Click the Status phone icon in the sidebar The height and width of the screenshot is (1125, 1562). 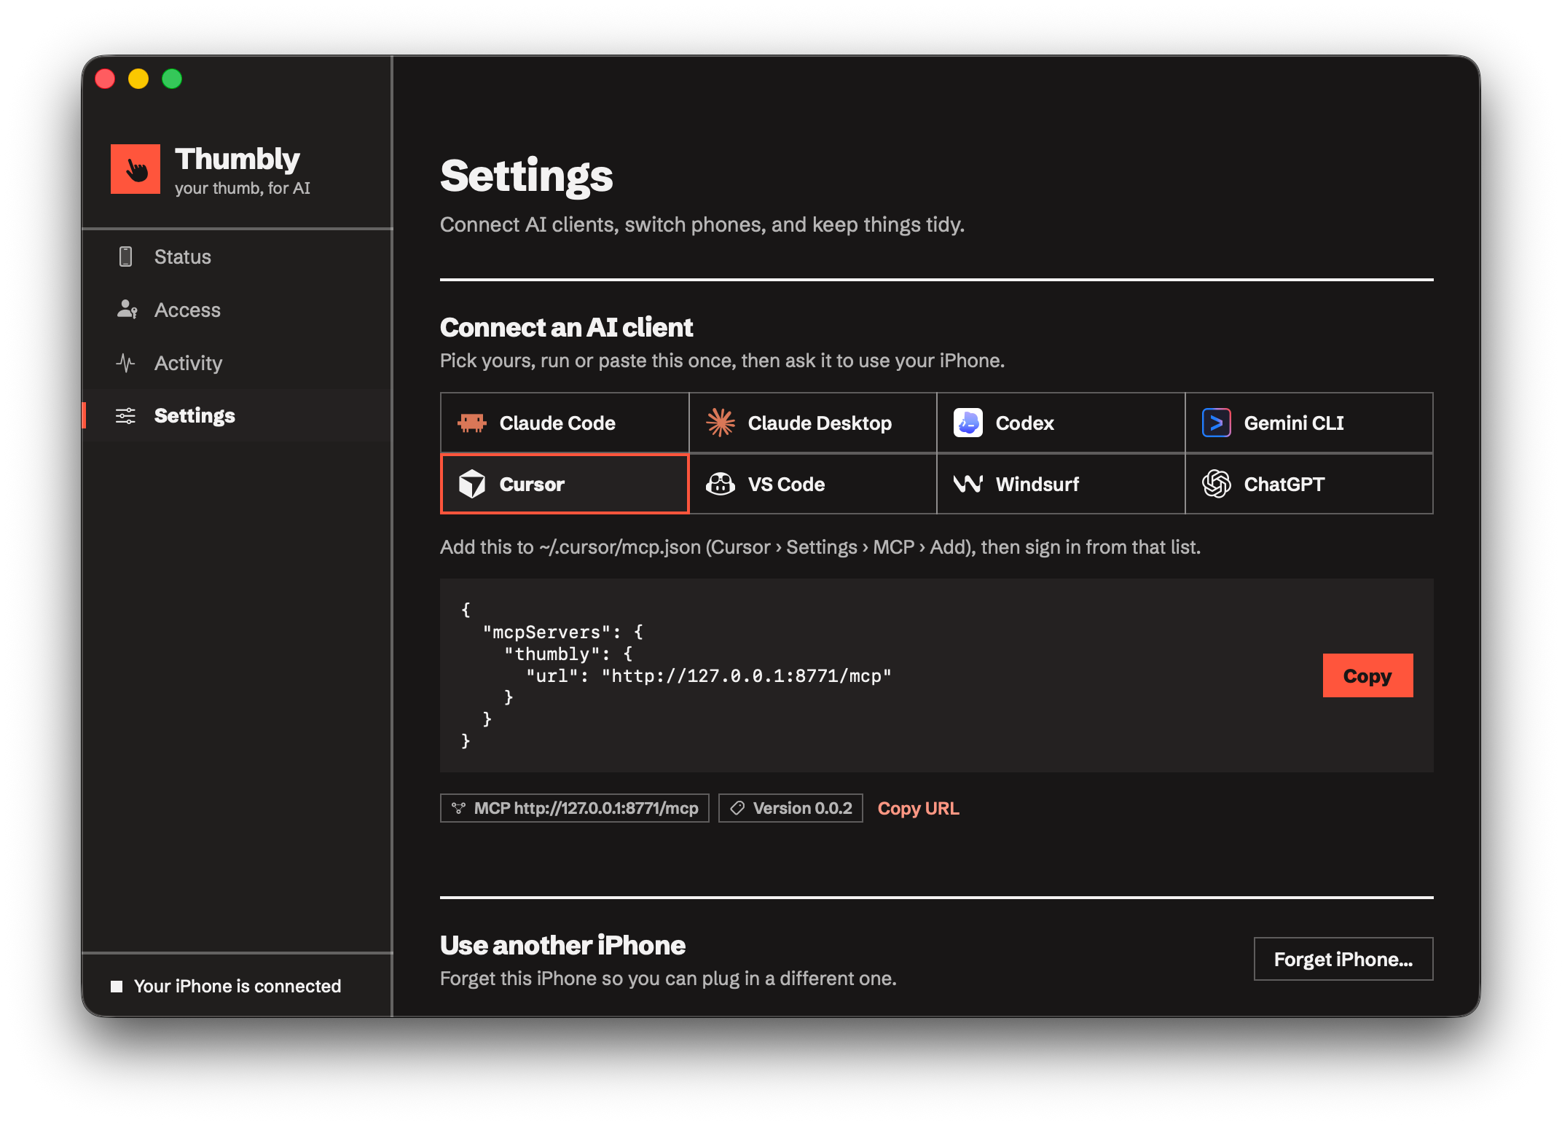tap(125, 256)
